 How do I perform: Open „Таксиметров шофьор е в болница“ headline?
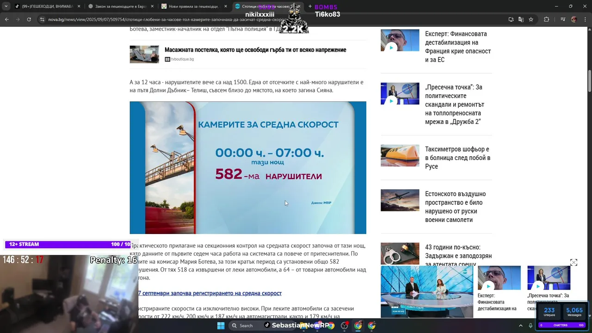click(458, 158)
